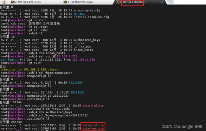This screenshot has width=206, height=131.
Task: Click ztcm_bid.zip under total 161244
Action: (x=93, y=106)
